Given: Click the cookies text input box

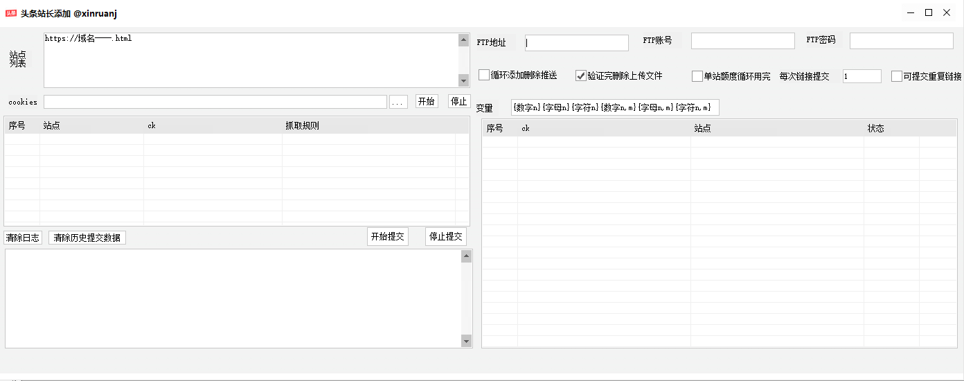Looking at the screenshot, I should [x=215, y=102].
